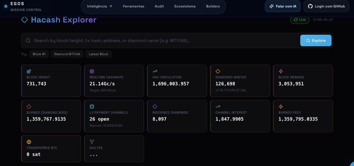Click the GitHub logo icon
Viewport: 354px width, 166px height.
tap(310, 6)
